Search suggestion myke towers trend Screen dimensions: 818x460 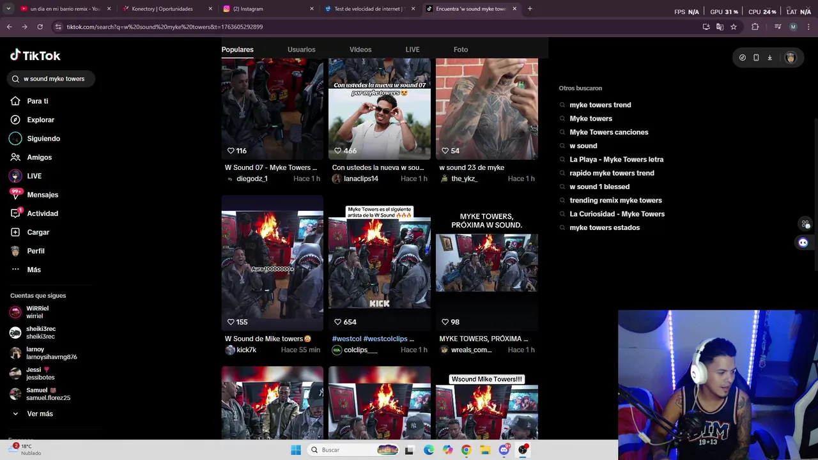[600, 105]
